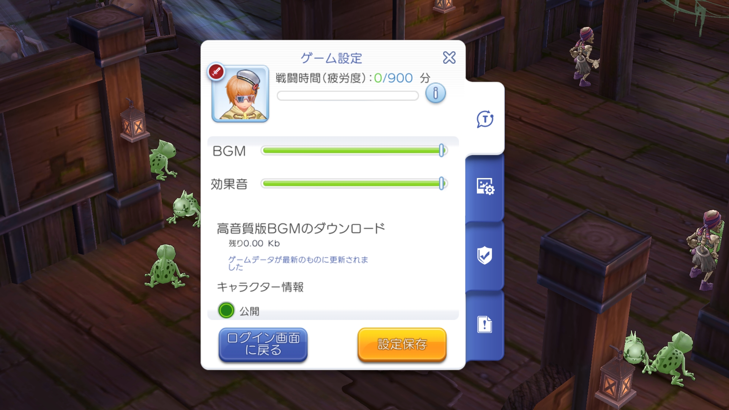Click the skeleton pirate at top right

[585, 57]
